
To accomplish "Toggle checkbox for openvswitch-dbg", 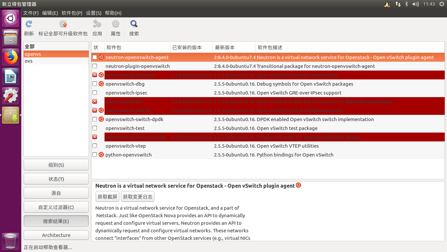I will tap(95, 84).
